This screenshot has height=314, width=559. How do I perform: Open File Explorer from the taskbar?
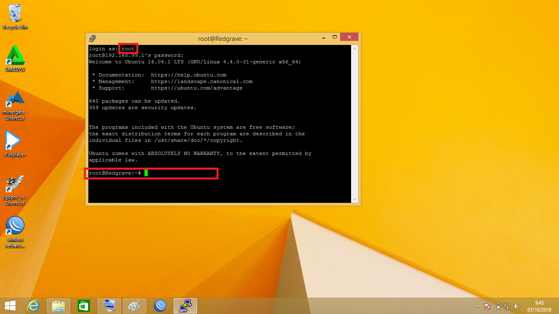pyautogui.click(x=58, y=305)
